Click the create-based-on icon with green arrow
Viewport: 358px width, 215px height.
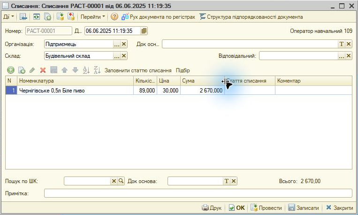point(60,16)
